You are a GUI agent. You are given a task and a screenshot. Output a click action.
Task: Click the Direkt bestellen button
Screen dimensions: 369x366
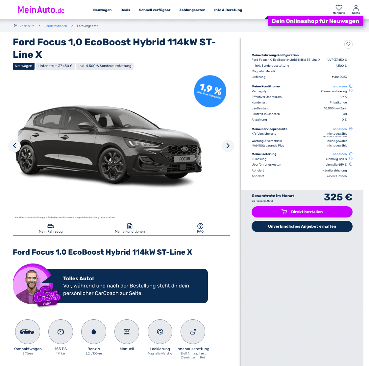click(x=302, y=212)
